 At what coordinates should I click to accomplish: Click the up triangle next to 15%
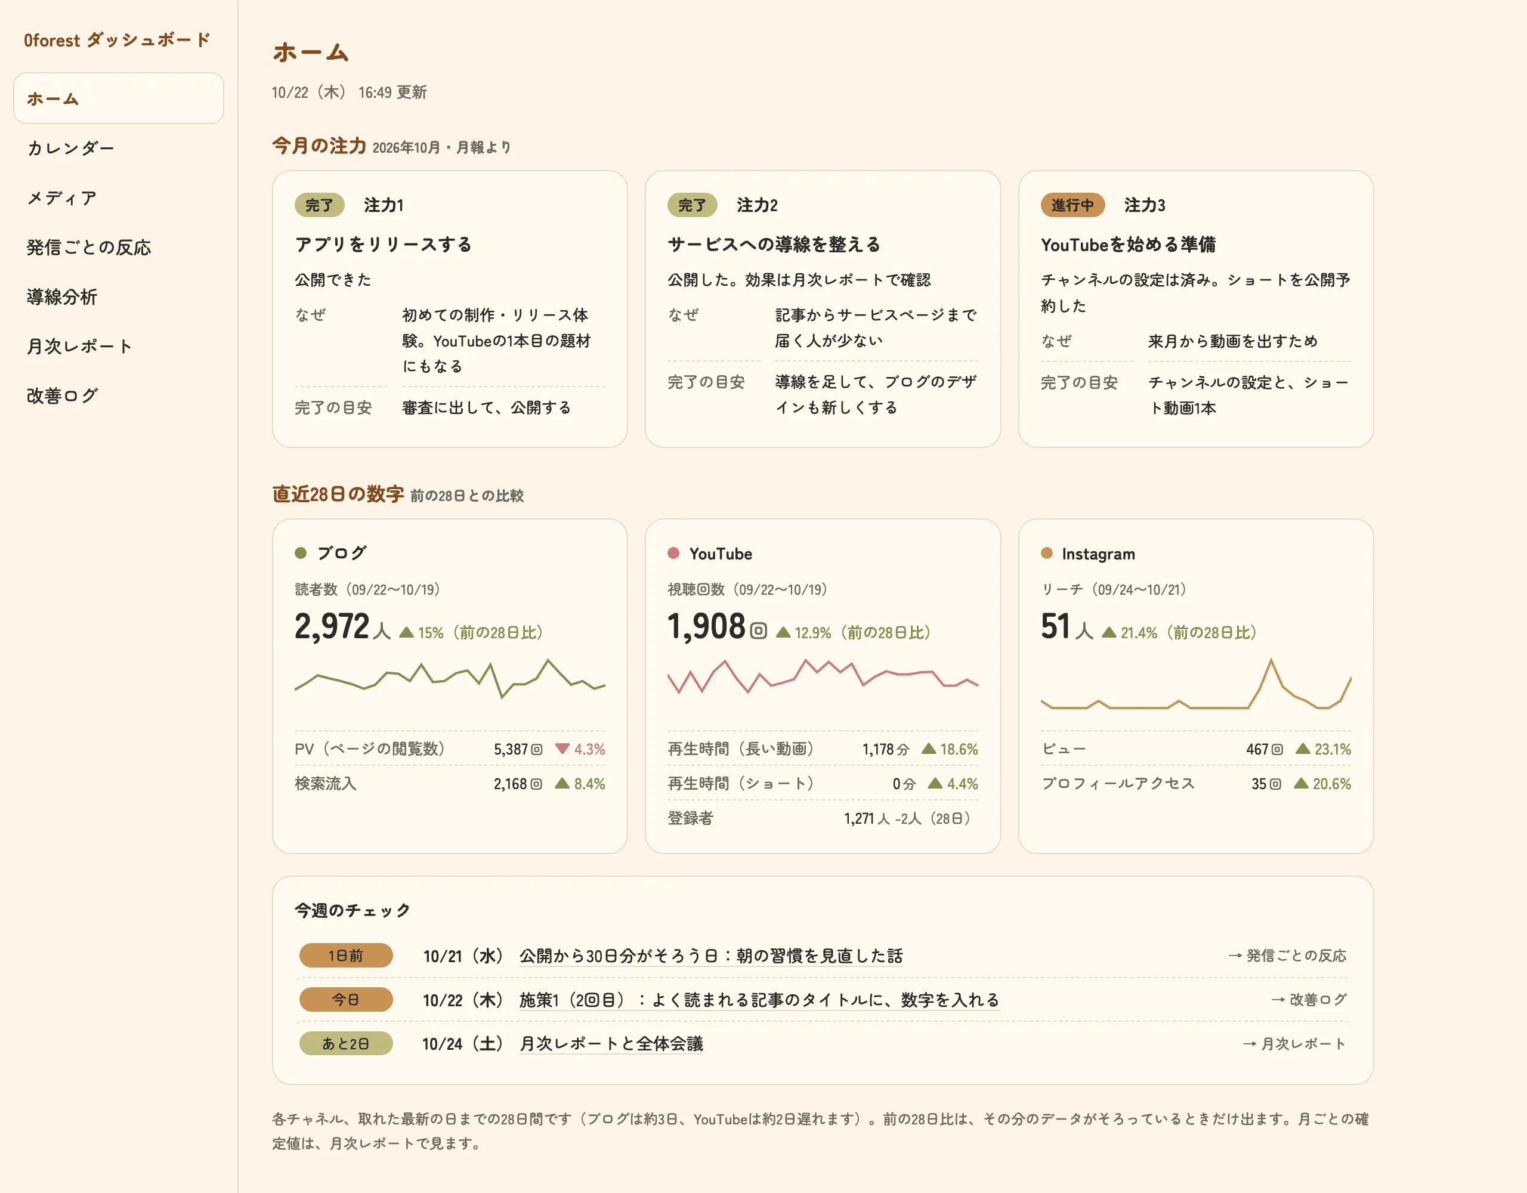tap(406, 632)
